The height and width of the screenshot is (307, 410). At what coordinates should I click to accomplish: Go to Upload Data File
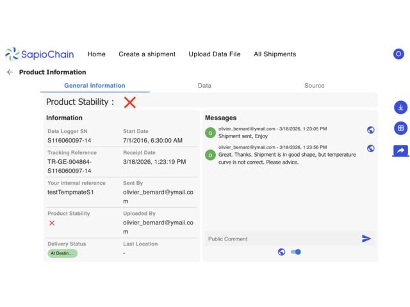pyautogui.click(x=215, y=54)
